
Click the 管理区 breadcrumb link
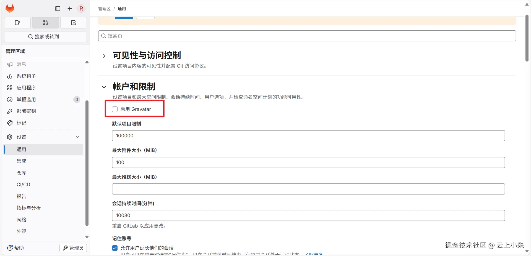[104, 9]
